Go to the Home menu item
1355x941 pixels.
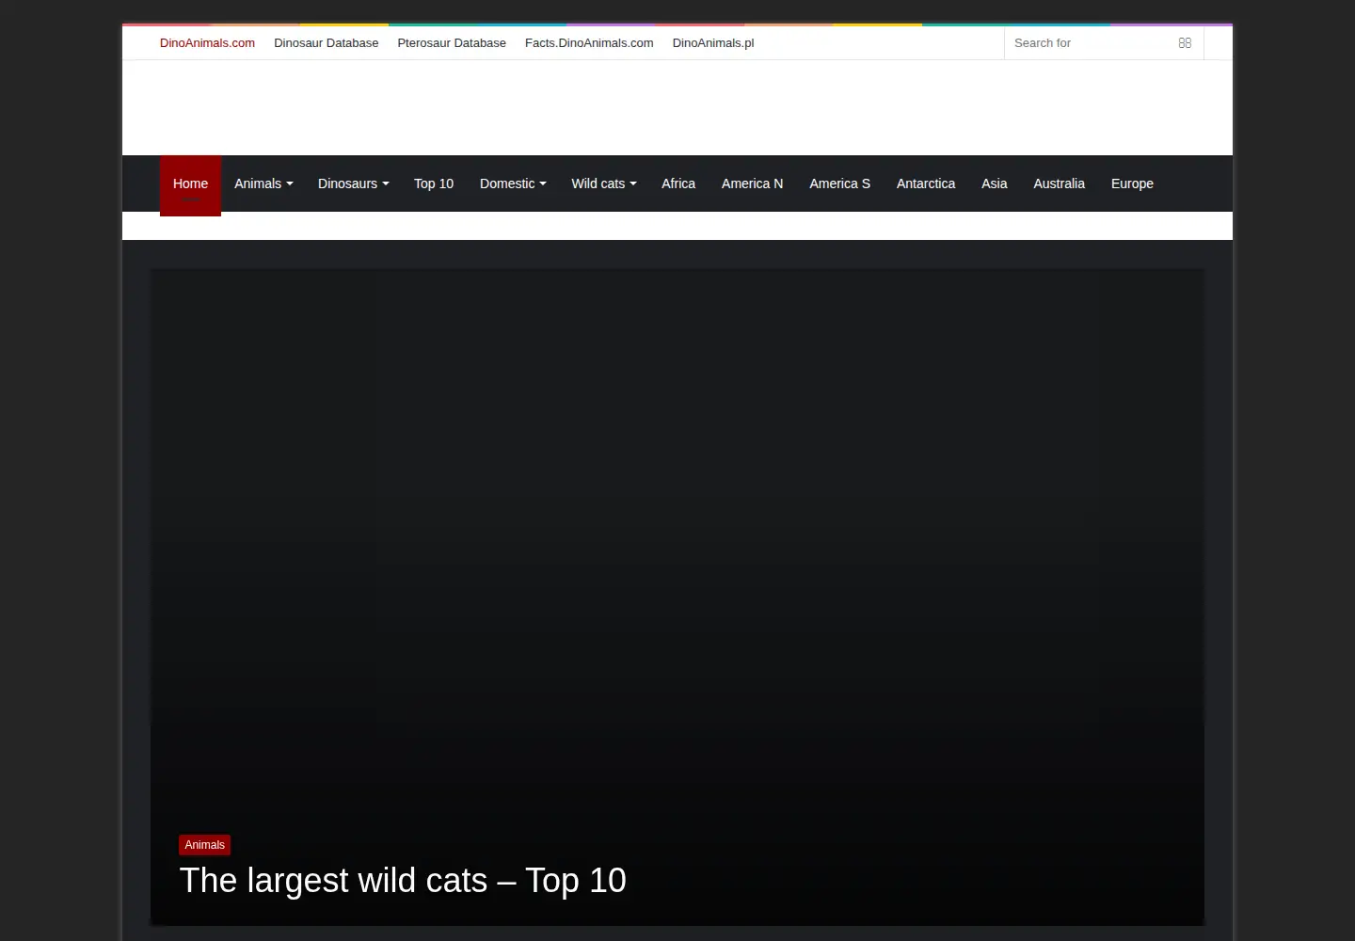point(190,184)
